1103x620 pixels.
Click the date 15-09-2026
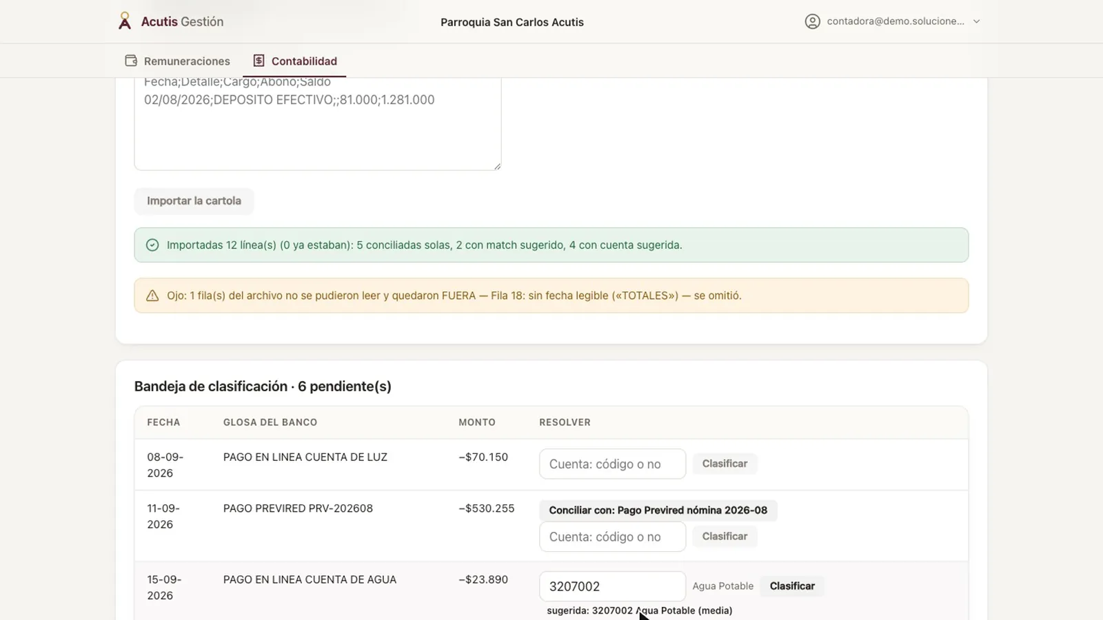pyautogui.click(x=165, y=588)
